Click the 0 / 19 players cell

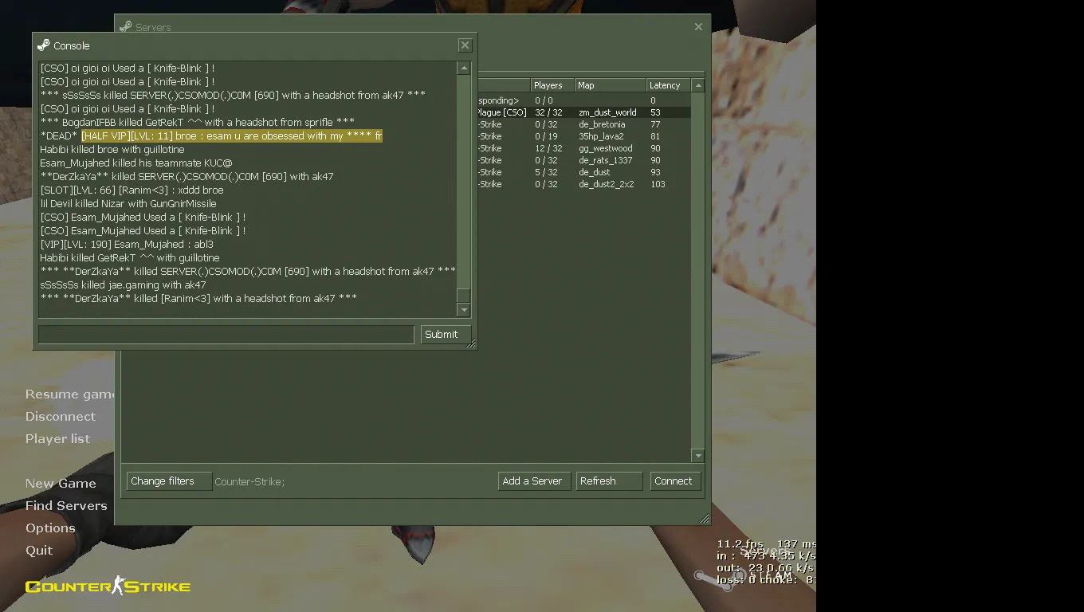[546, 136]
